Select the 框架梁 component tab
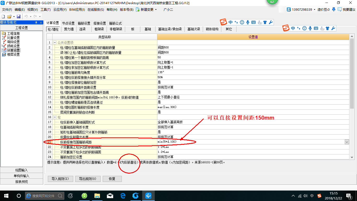The height and width of the screenshot is (201, 357). [99, 29]
